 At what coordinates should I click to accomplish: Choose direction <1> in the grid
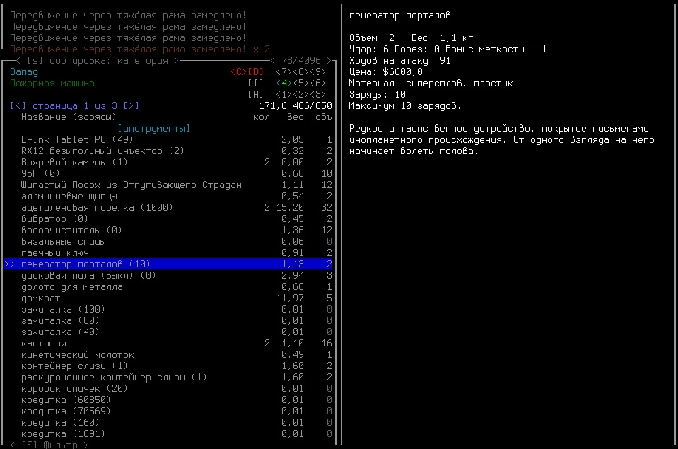coord(284,94)
